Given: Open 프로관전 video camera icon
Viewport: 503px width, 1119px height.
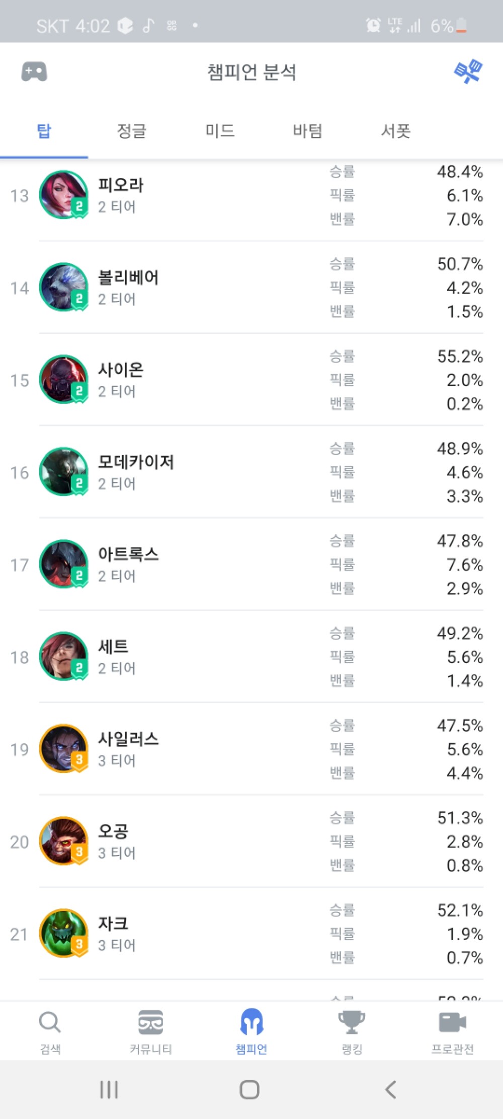Looking at the screenshot, I should [452, 1023].
